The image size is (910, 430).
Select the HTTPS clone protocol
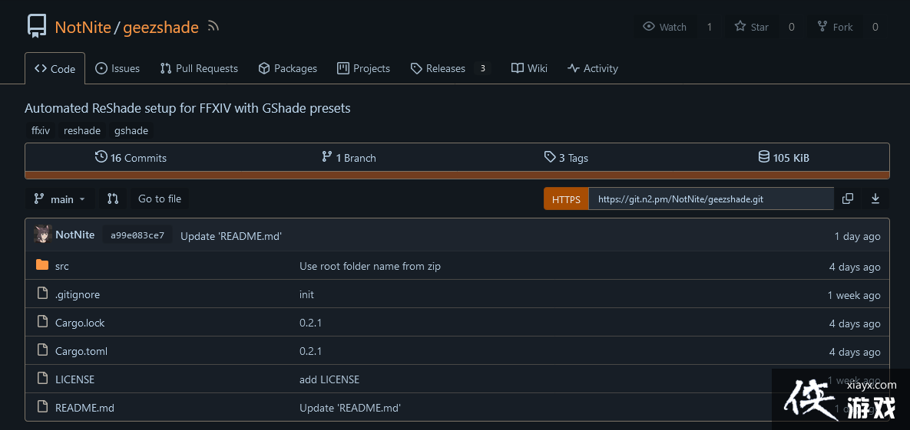click(x=566, y=199)
